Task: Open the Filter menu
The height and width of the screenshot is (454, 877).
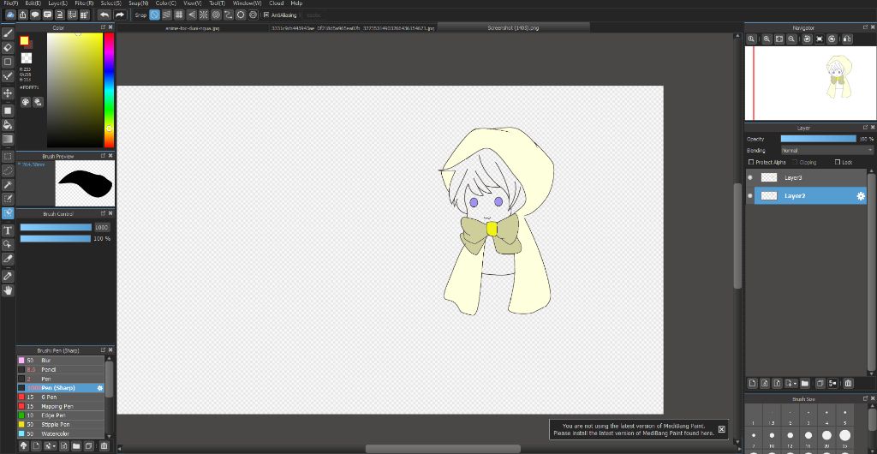Action: pyautogui.click(x=84, y=3)
